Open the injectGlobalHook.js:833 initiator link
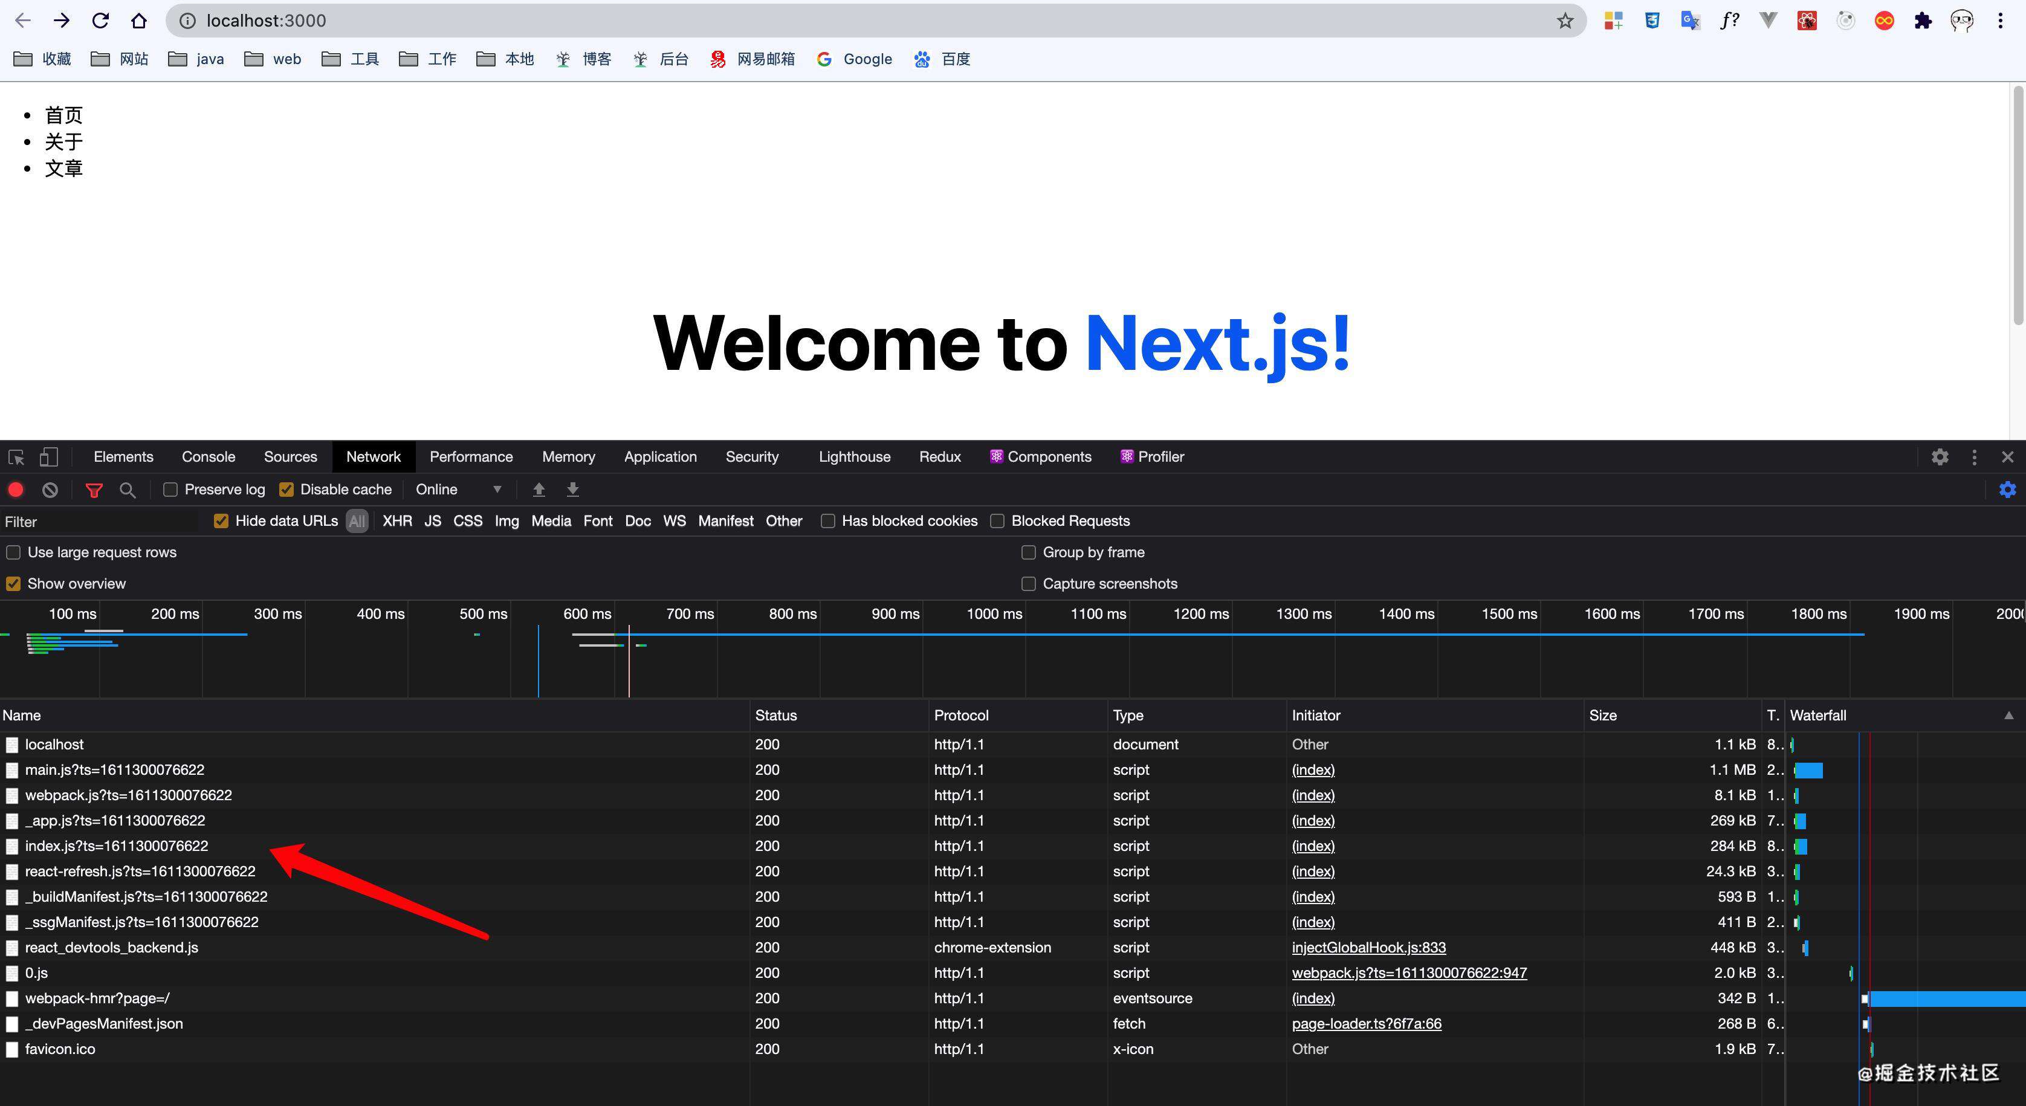Screen dimensions: 2026x1106 [x=1368, y=947]
